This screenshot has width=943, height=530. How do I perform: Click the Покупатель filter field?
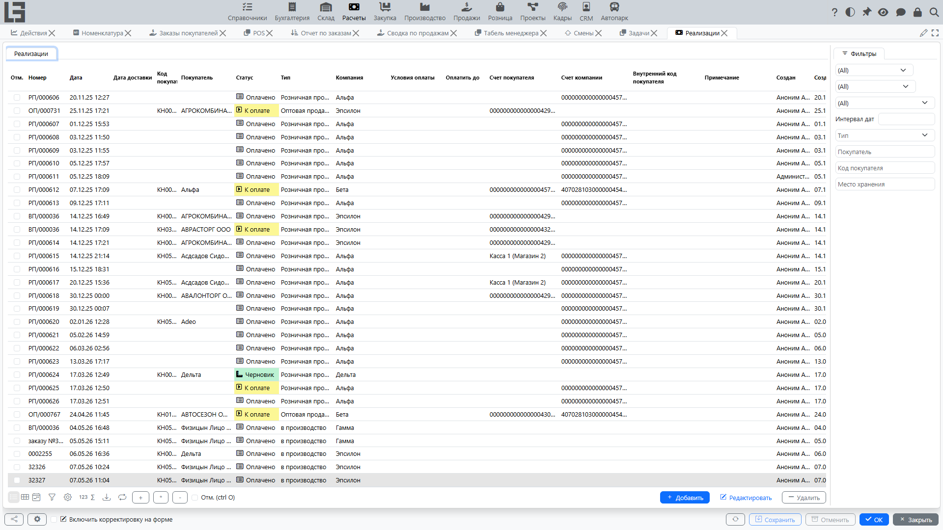[885, 152]
